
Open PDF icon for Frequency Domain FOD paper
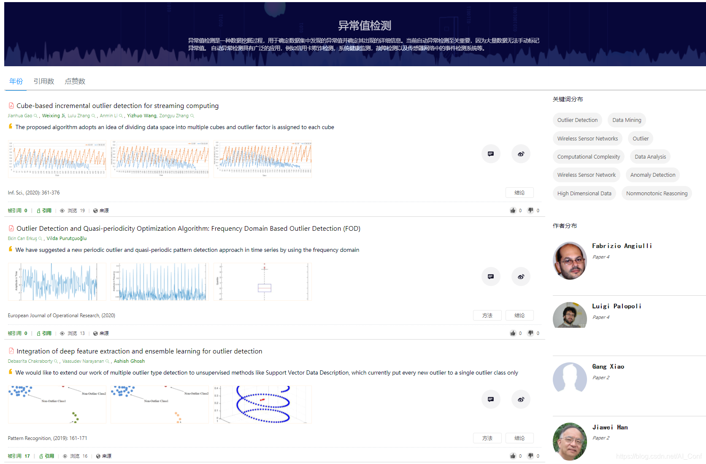click(11, 229)
